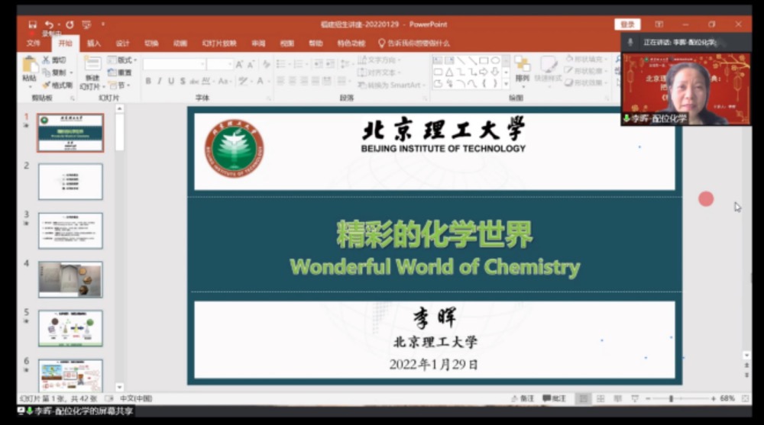This screenshot has height=425, width=764.
Task: Click the Redo icon in quick access toolbar
Action: [x=70, y=24]
